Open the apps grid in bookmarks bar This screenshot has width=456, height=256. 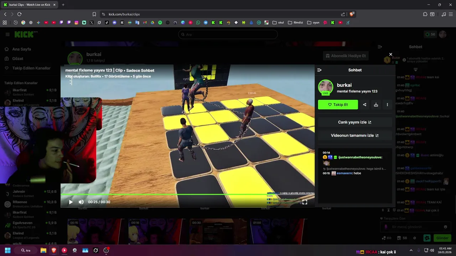click(x=5, y=22)
